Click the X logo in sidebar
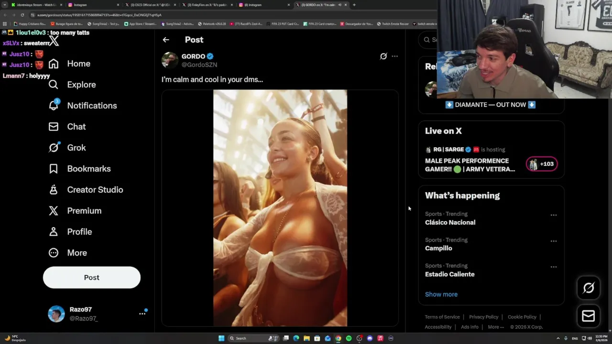This screenshot has height=344, width=612. coord(54,42)
